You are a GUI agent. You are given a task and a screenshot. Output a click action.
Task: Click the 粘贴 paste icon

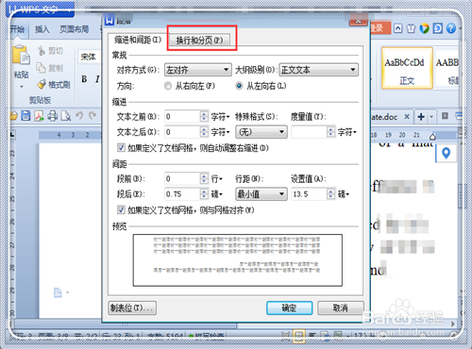point(21,56)
